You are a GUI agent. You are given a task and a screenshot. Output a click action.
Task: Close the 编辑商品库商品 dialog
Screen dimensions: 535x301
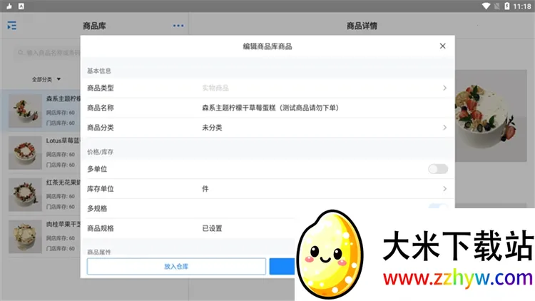pos(442,46)
